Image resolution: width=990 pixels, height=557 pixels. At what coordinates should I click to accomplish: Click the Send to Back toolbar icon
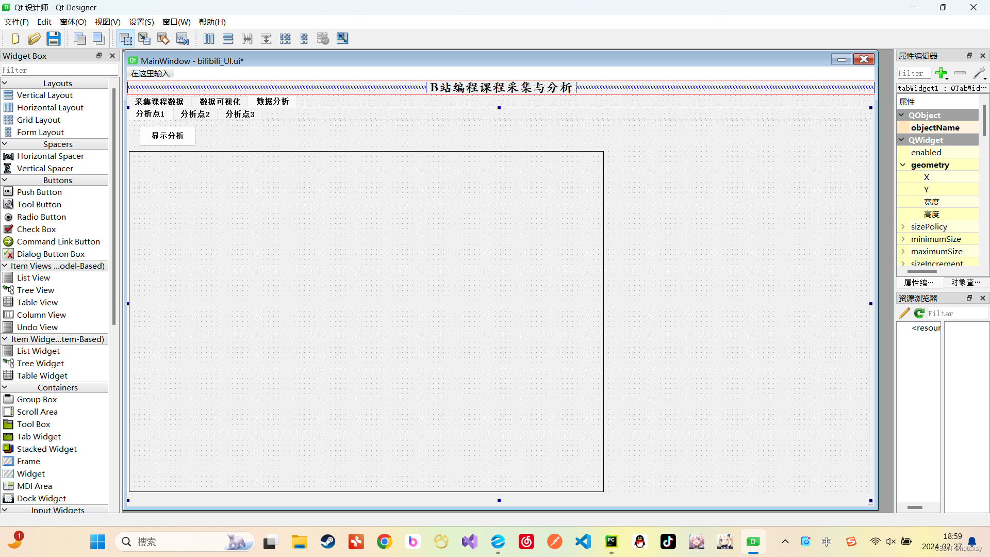[80, 39]
